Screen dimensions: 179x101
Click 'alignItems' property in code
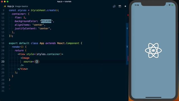22,25
